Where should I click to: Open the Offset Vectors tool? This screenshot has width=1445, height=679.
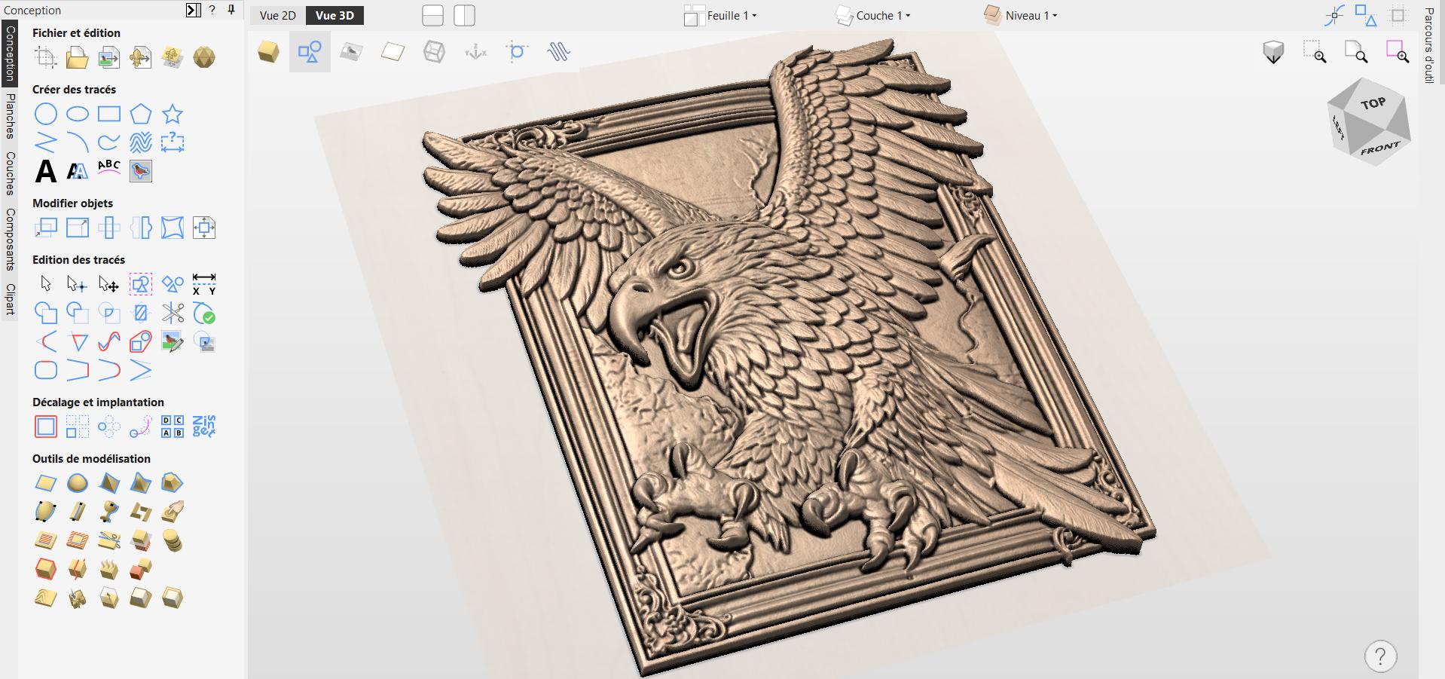(x=46, y=427)
